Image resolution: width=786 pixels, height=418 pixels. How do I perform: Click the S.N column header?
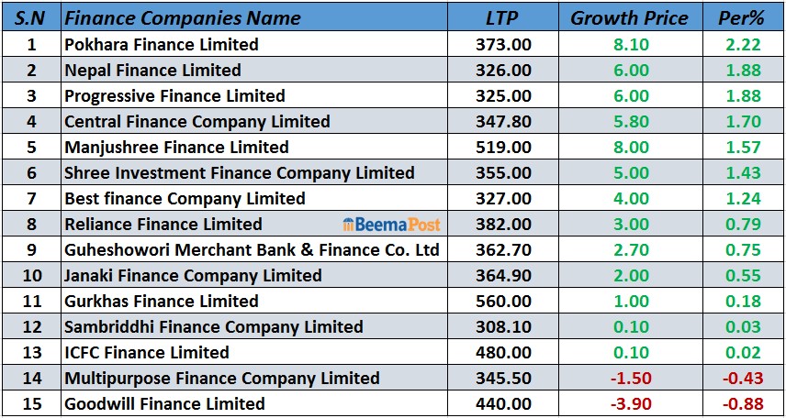[x=30, y=17]
